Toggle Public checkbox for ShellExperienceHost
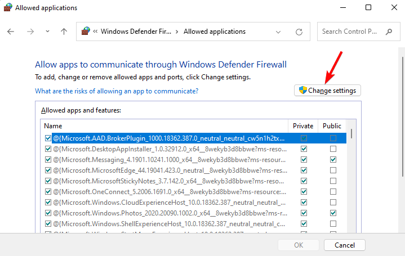The width and height of the screenshot is (405, 256). click(333, 223)
